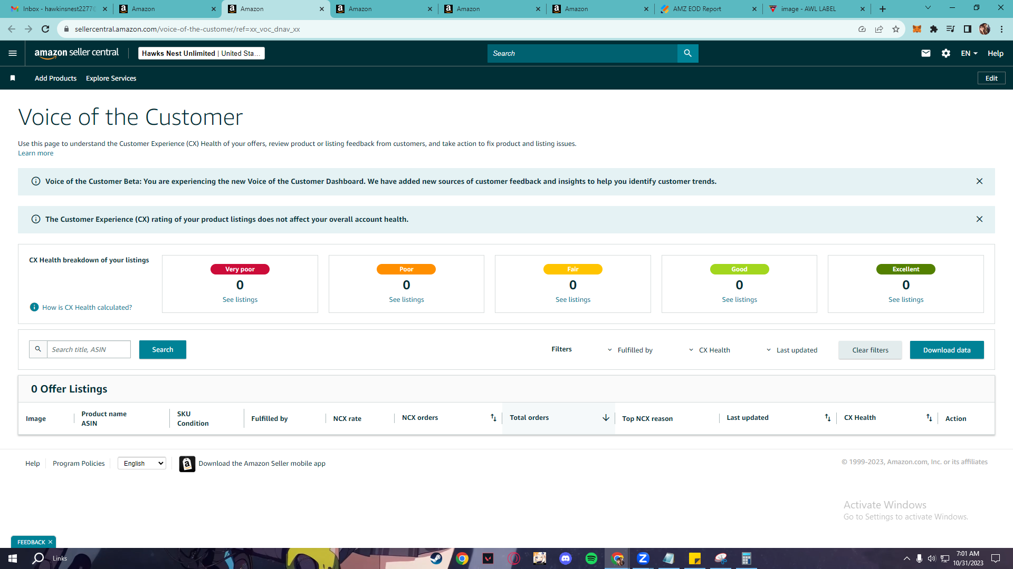
Task: See listings under Excellent
Action: [x=906, y=299]
